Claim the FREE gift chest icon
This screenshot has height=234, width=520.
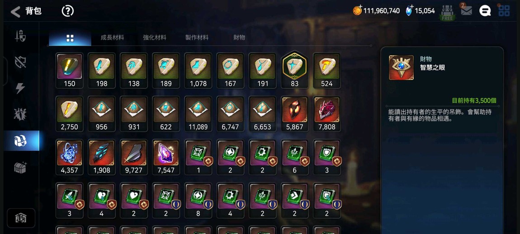[x=447, y=13]
